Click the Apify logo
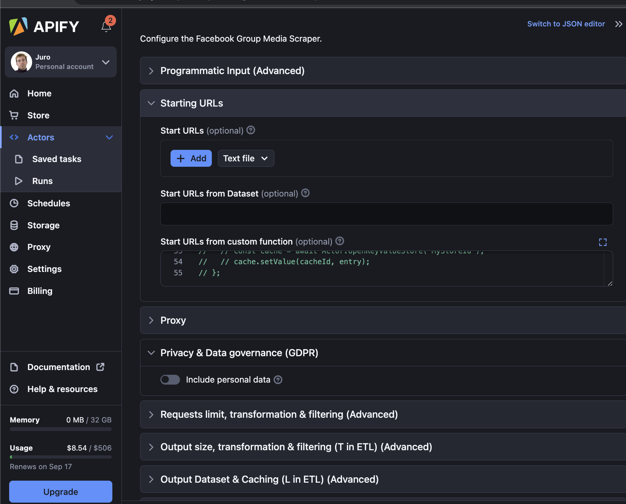The width and height of the screenshot is (626, 504). [44, 26]
